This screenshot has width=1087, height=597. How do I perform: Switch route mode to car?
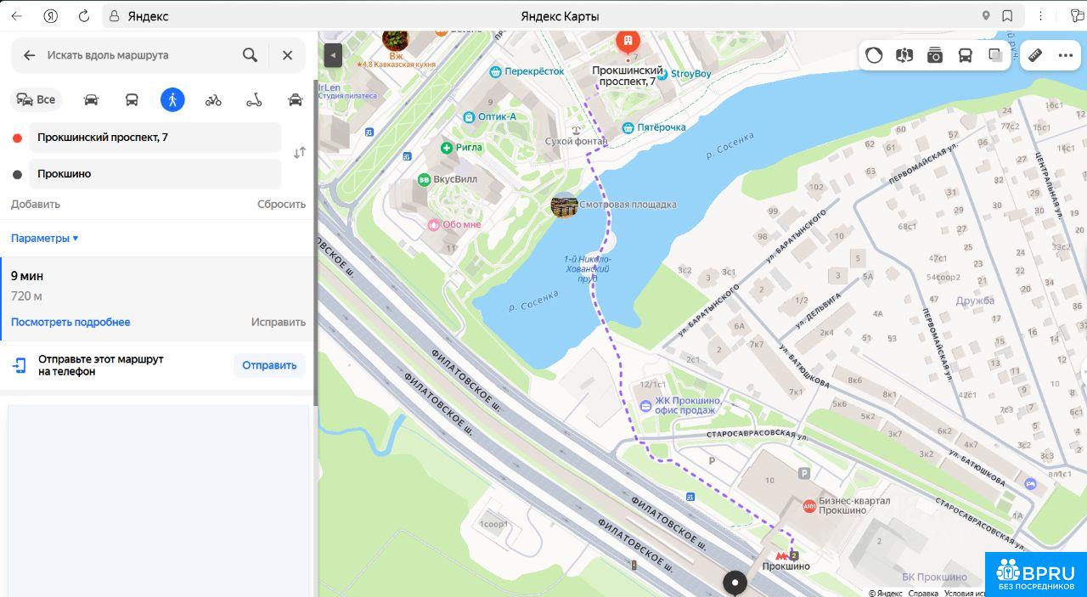click(x=91, y=99)
